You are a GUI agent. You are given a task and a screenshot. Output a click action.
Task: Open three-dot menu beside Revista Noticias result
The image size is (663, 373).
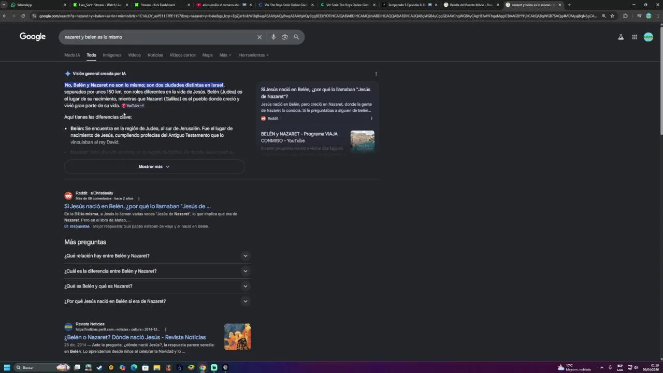[x=166, y=329]
